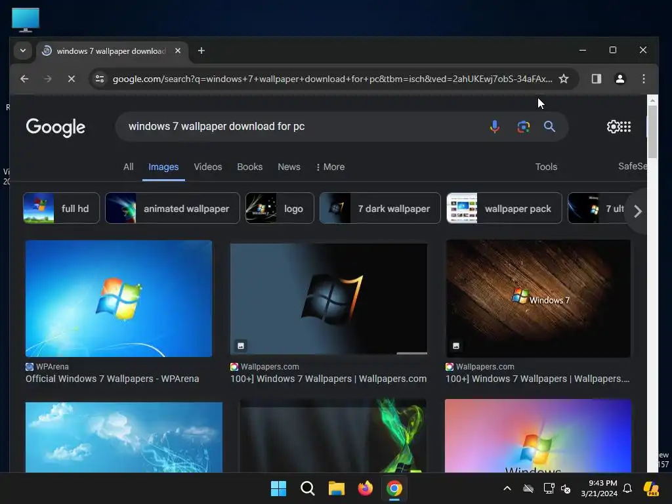Open the tab search dropdown
Image resolution: width=672 pixels, height=504 pixels.
click(23, 51)
